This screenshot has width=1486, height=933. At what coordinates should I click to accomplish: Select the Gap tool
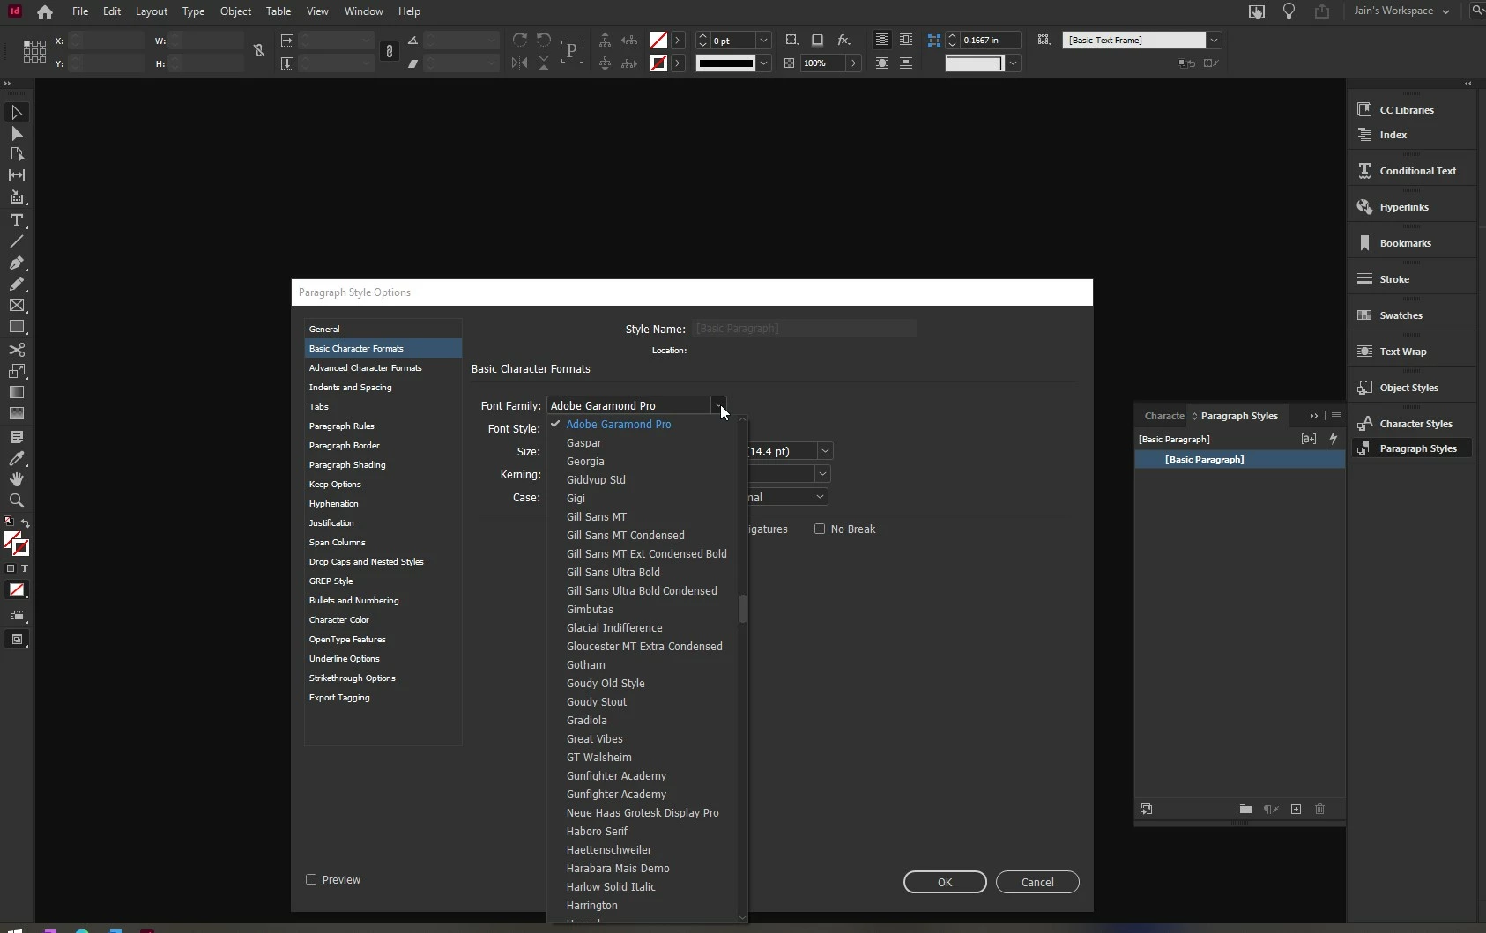pyautogui.click(x=17, y=175)
